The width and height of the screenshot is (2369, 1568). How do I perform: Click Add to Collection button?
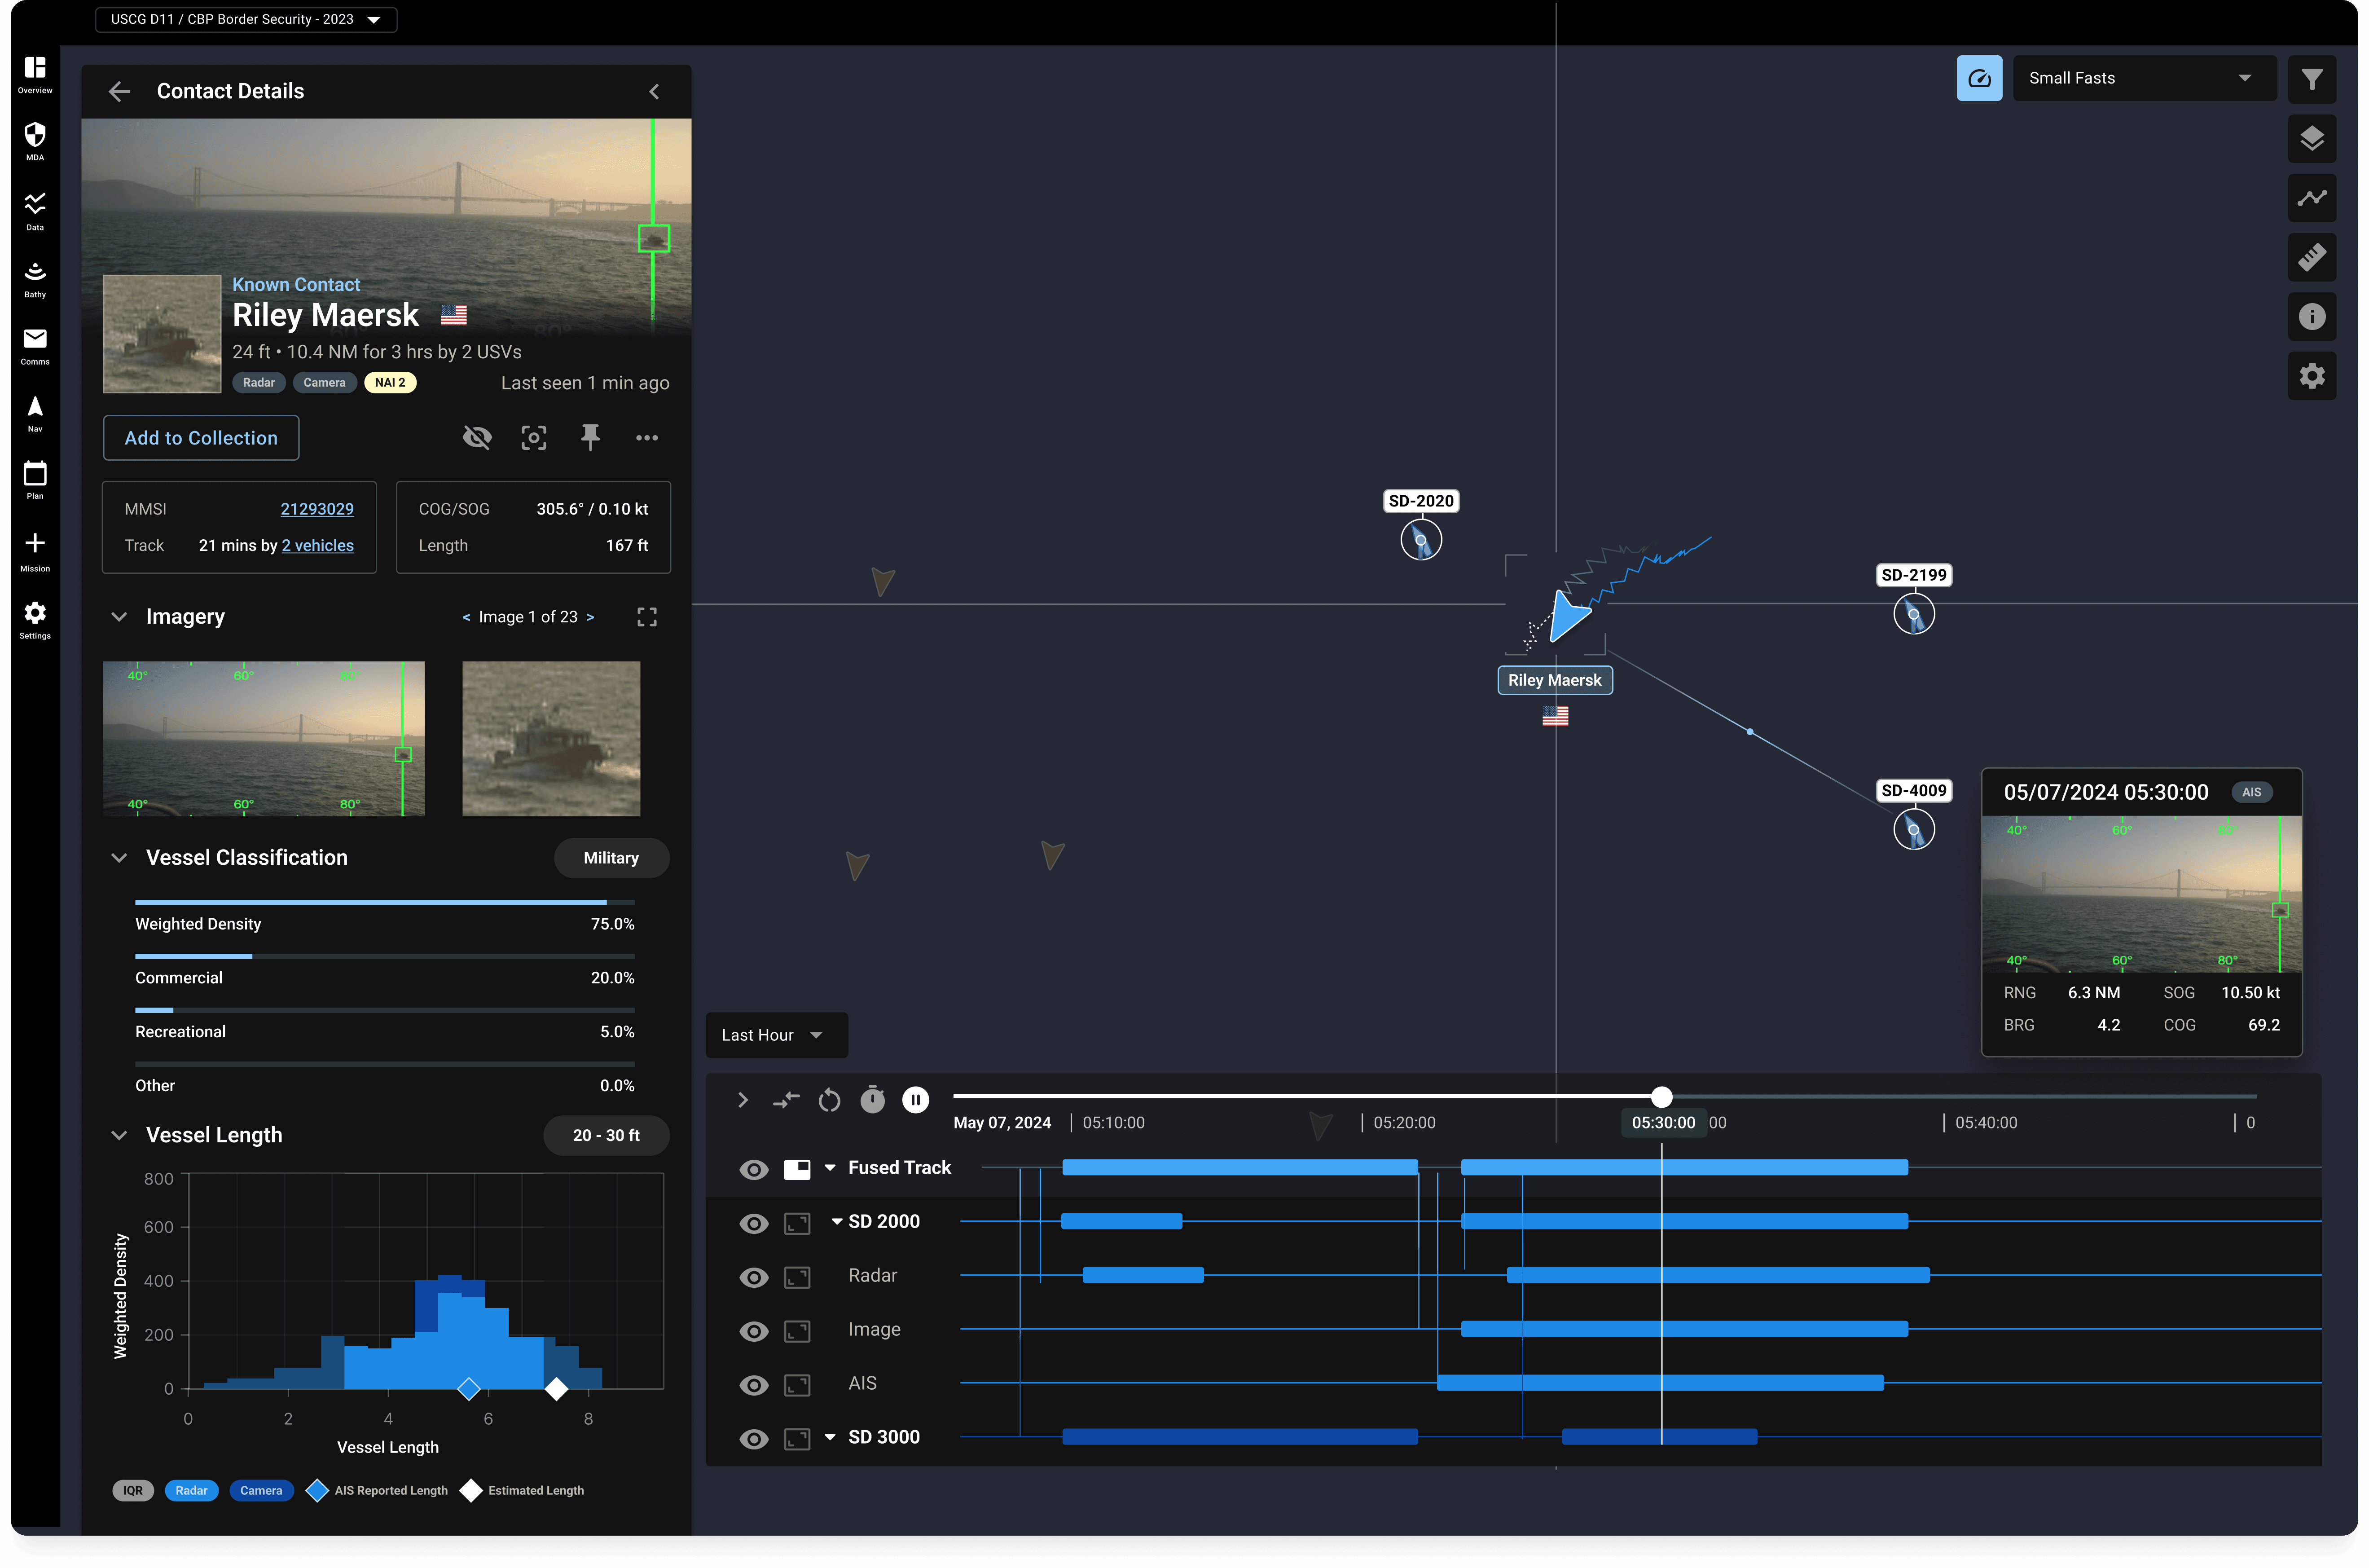click(x=201, y=438)
